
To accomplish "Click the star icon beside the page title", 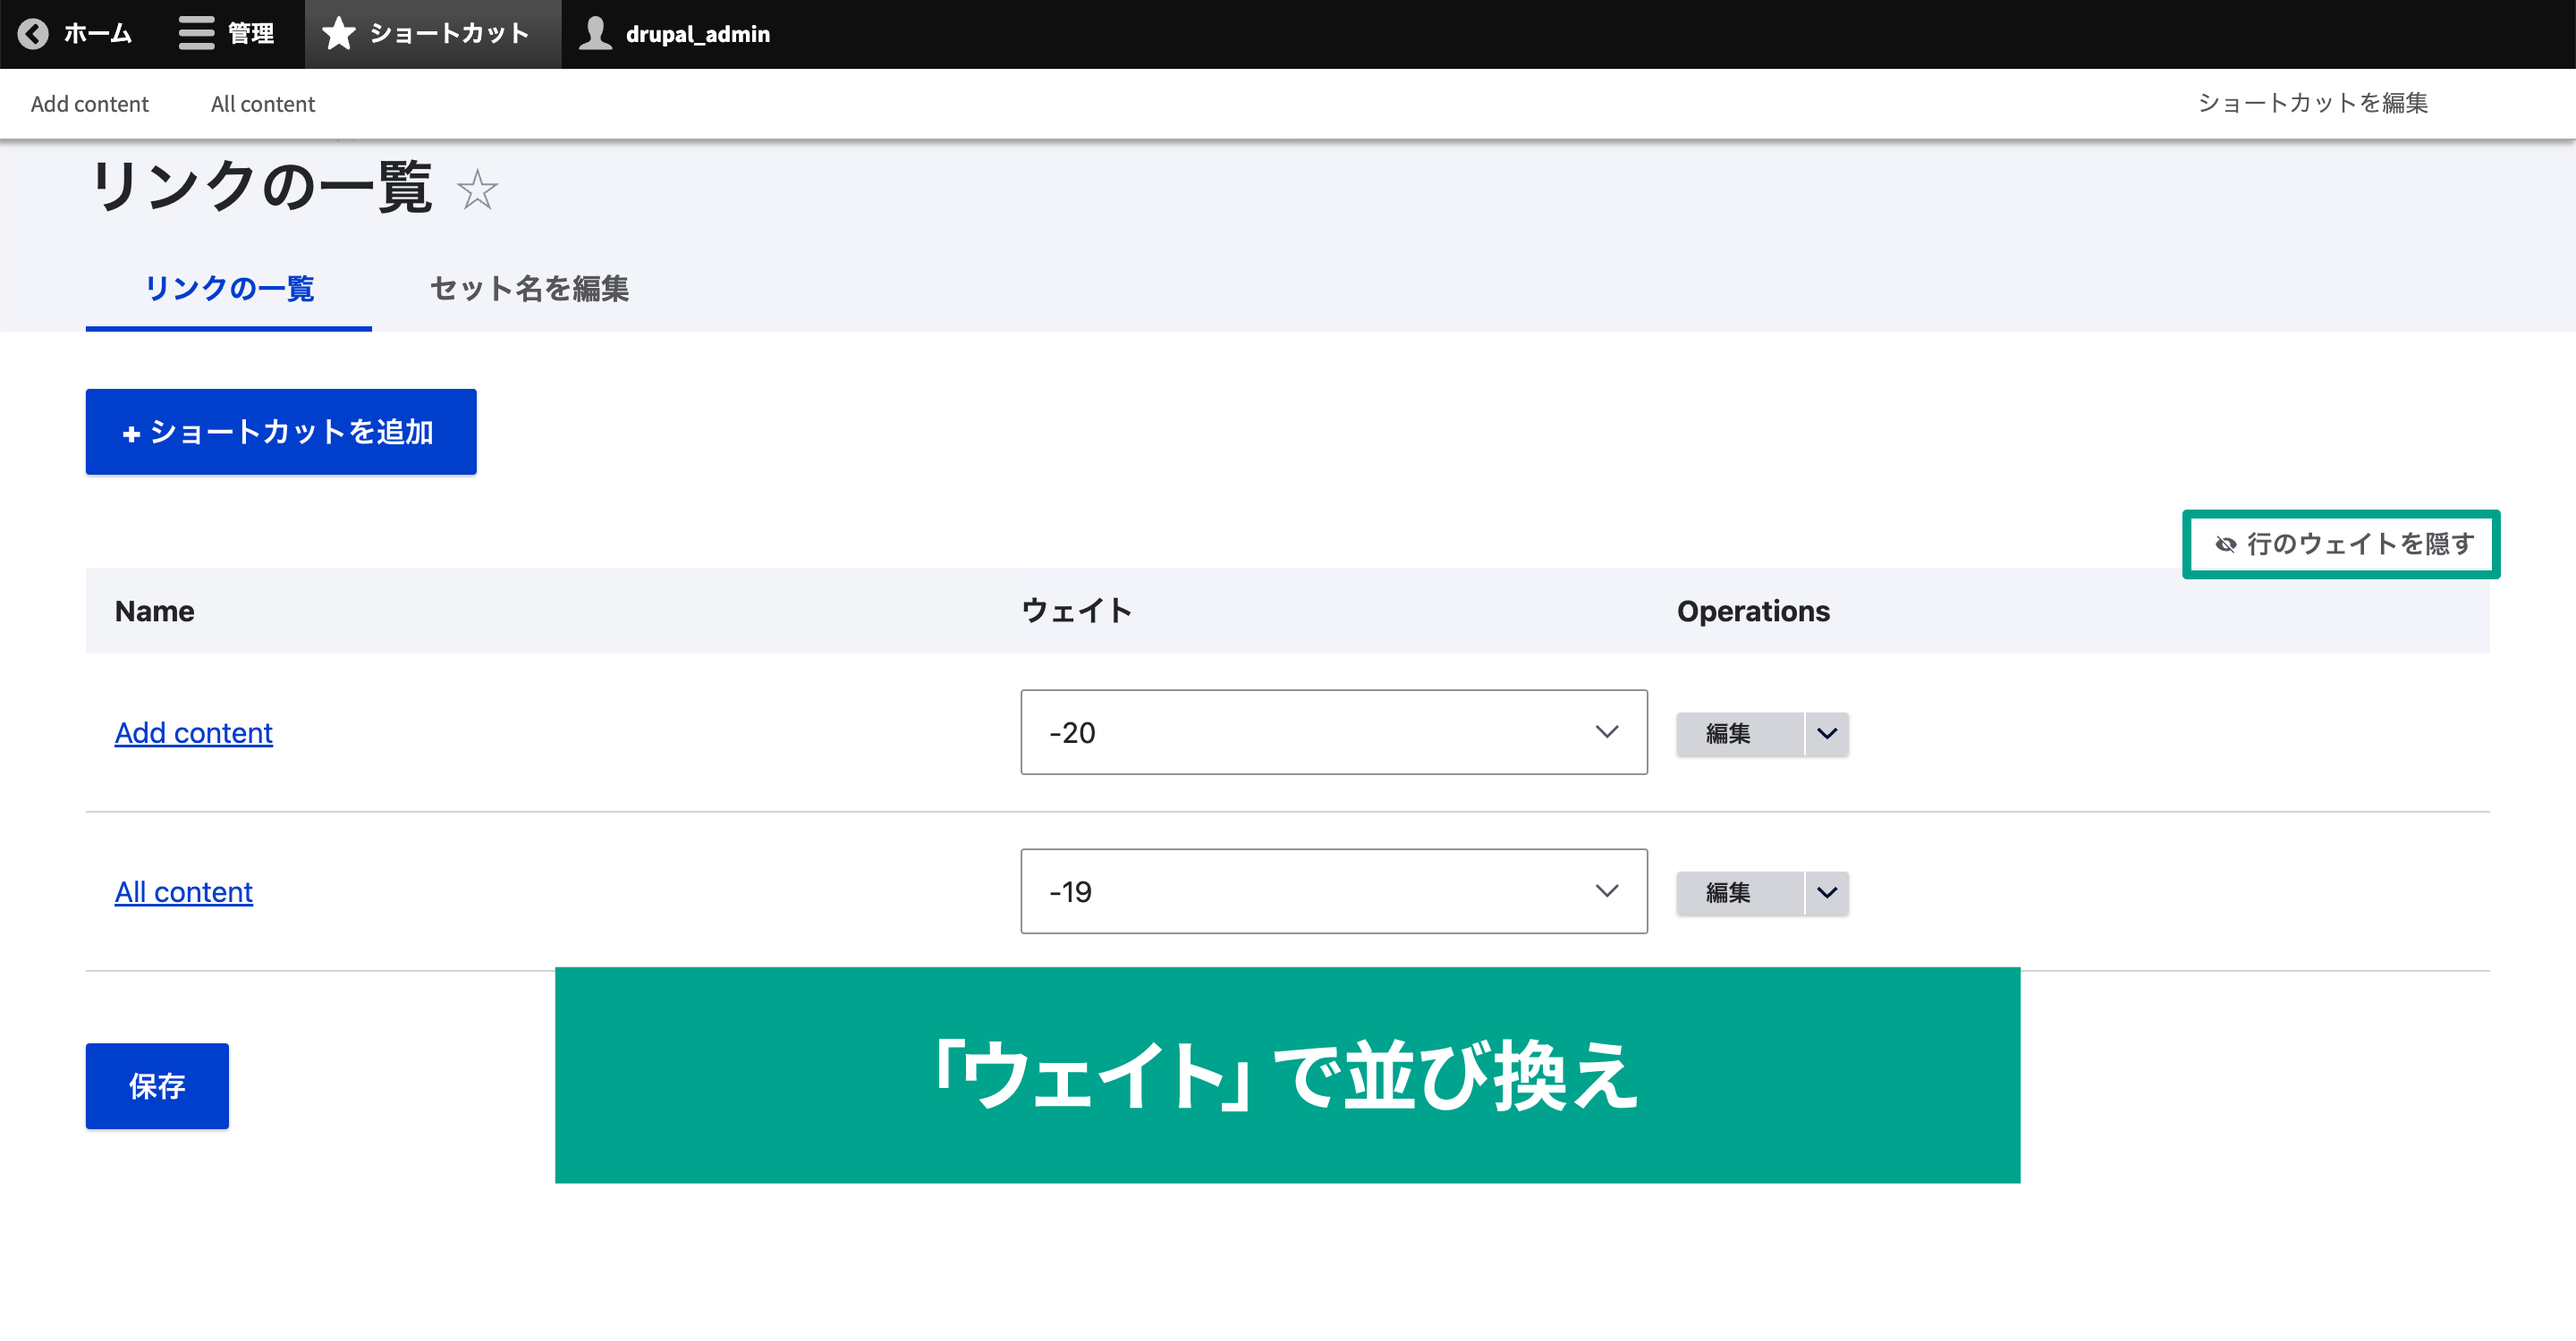I will click(477, 190).
